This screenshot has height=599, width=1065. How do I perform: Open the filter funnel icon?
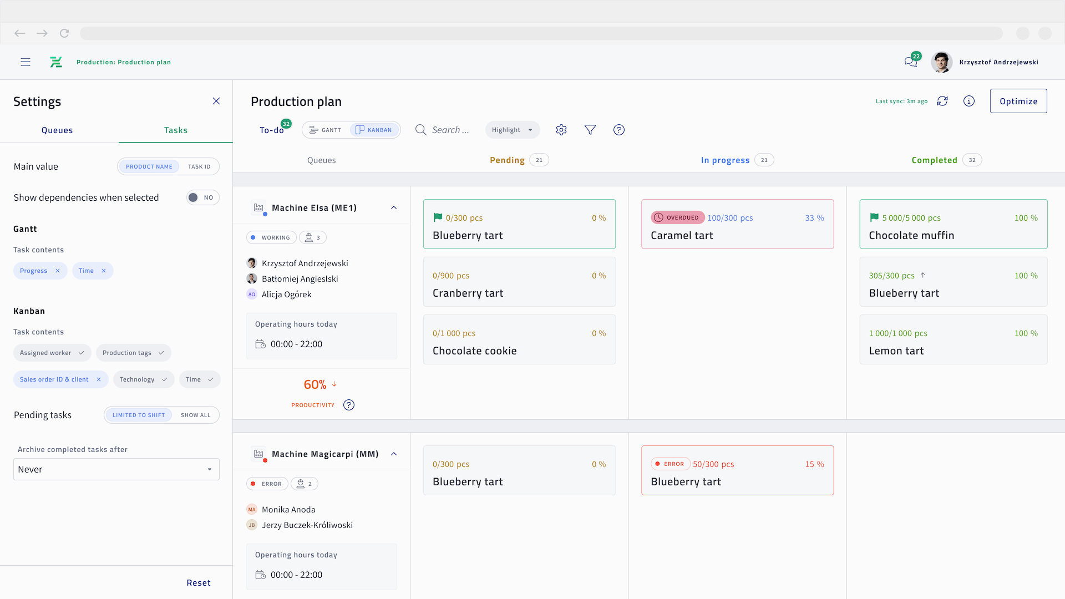(590, 129)
